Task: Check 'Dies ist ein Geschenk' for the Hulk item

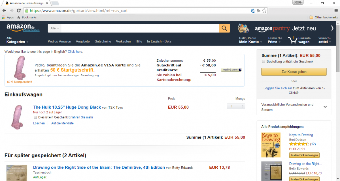Action: [35, 117]
